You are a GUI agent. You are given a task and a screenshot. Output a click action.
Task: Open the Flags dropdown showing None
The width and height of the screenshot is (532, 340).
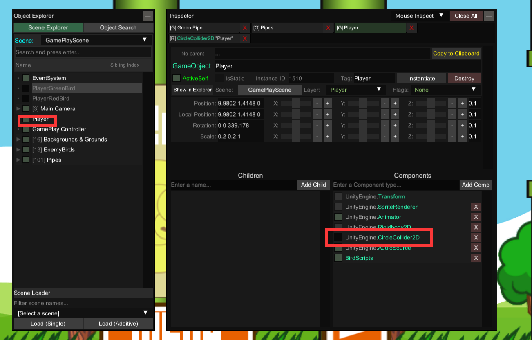click(445, 90)
